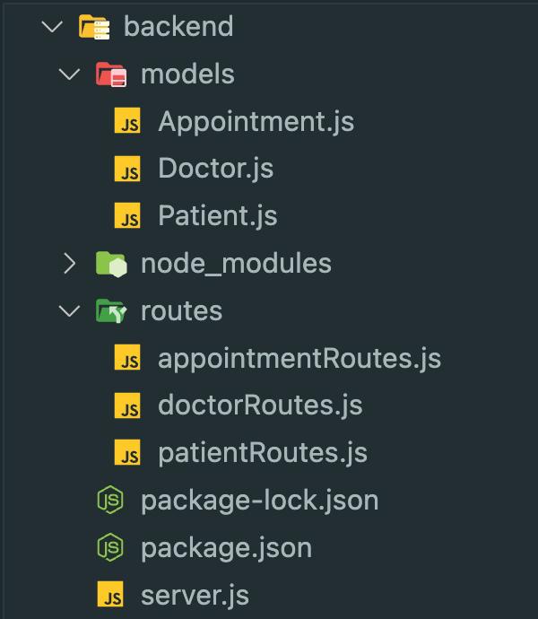Click the JS icon beside patientRoutes.js

(128, 454)
